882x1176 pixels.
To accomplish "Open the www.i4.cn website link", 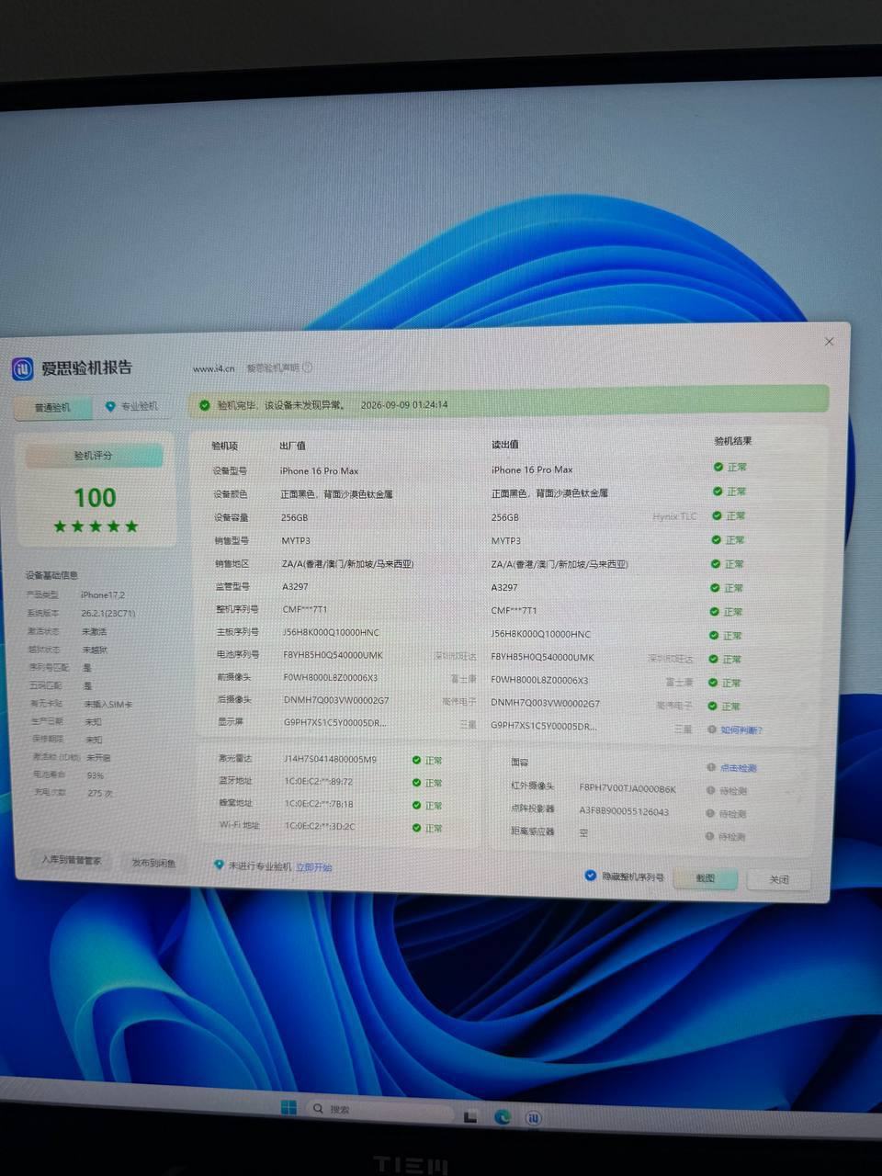I will pyautogui.click(x=213, y=368).
